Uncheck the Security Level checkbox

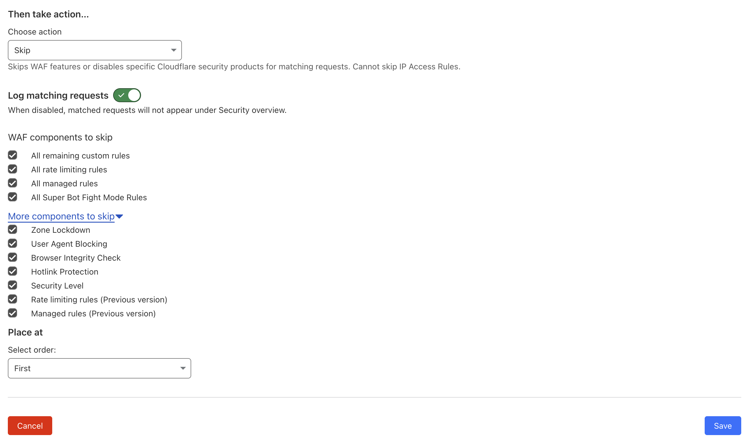click(12, 285)
